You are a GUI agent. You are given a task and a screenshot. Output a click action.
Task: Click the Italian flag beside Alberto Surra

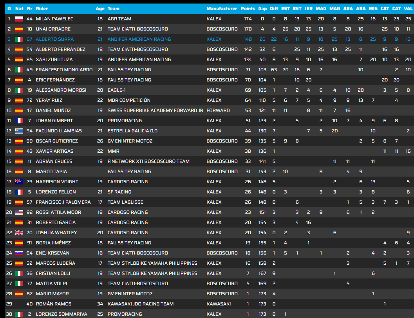(19, 39)
